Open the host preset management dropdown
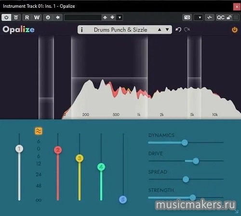This screenshot has height=216, width=241. click(x=120, y=17)
